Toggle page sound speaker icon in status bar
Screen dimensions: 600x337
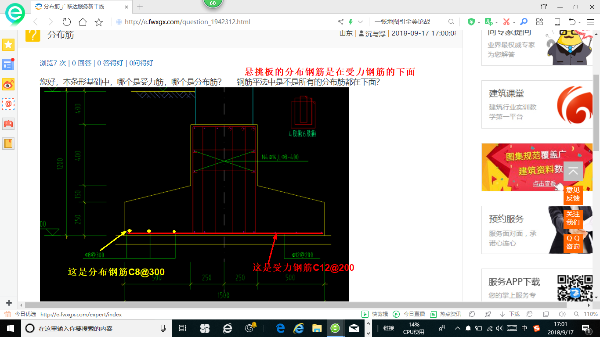[562, 314]
